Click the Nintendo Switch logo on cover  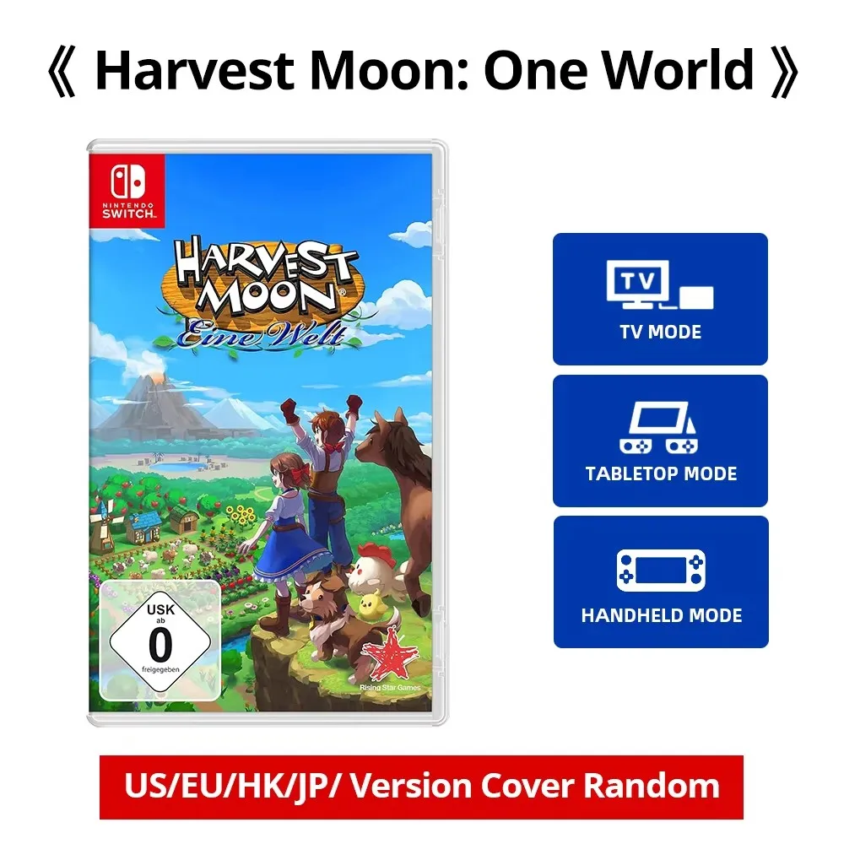[x=127, y=191]
